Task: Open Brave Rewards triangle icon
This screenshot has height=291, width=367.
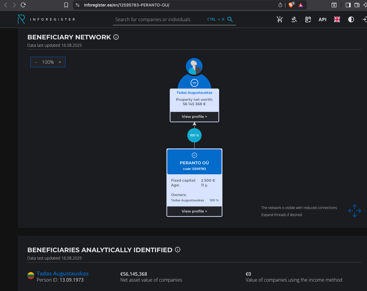Action: point(301,5)
